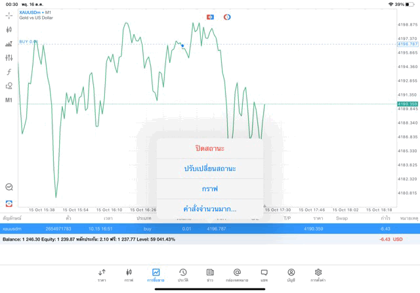Tap the ประวัติ (History) tab
Screen dimensions: 420x293
tap(182, 275)
